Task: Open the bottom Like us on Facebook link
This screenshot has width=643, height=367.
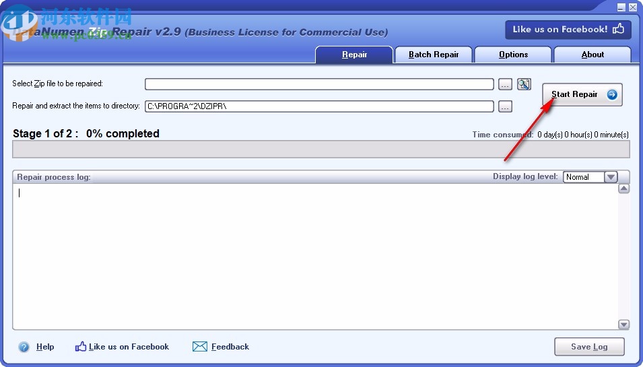Action: click(x=129, y=347)
